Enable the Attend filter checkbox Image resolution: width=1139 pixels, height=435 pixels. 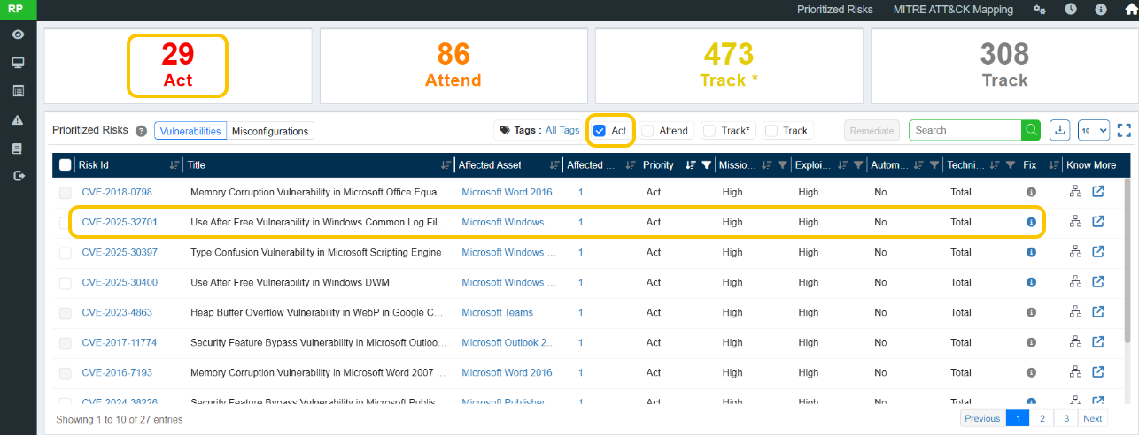(x=648, y=131)
